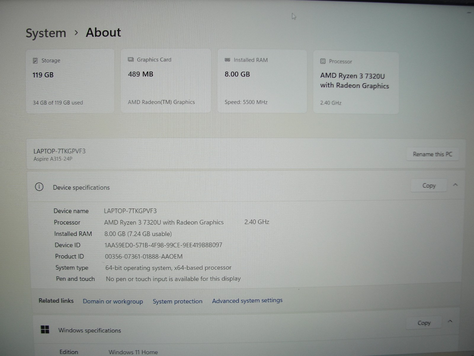Copy the Device specifications

tap(429, 186)
